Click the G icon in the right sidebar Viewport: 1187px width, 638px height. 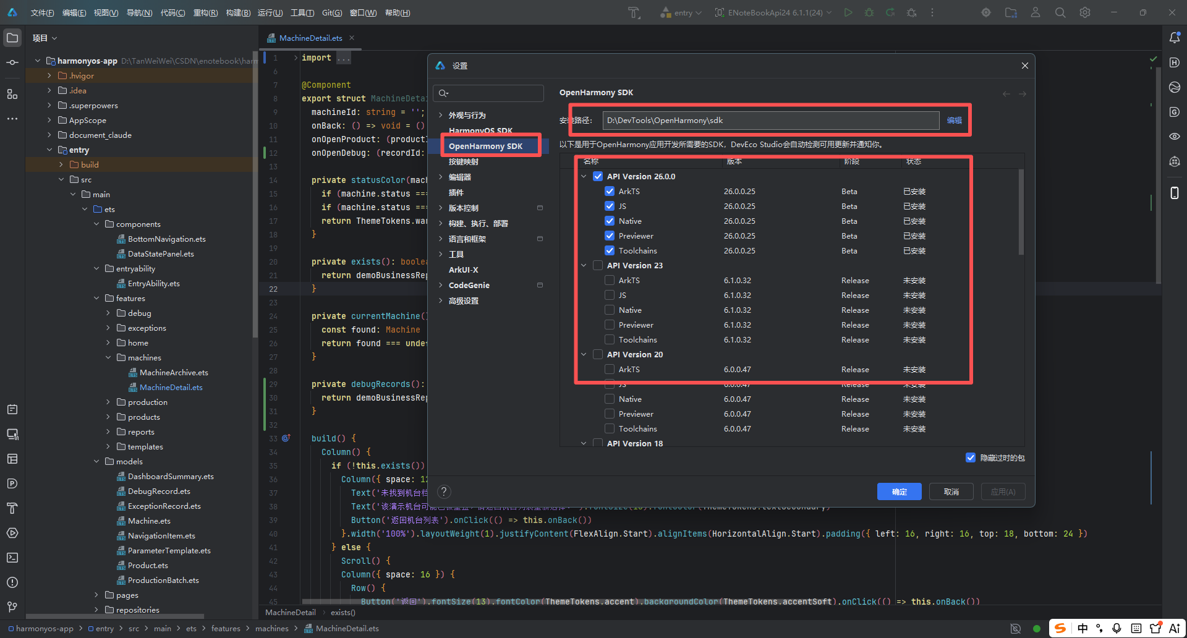coord(1175,112)
